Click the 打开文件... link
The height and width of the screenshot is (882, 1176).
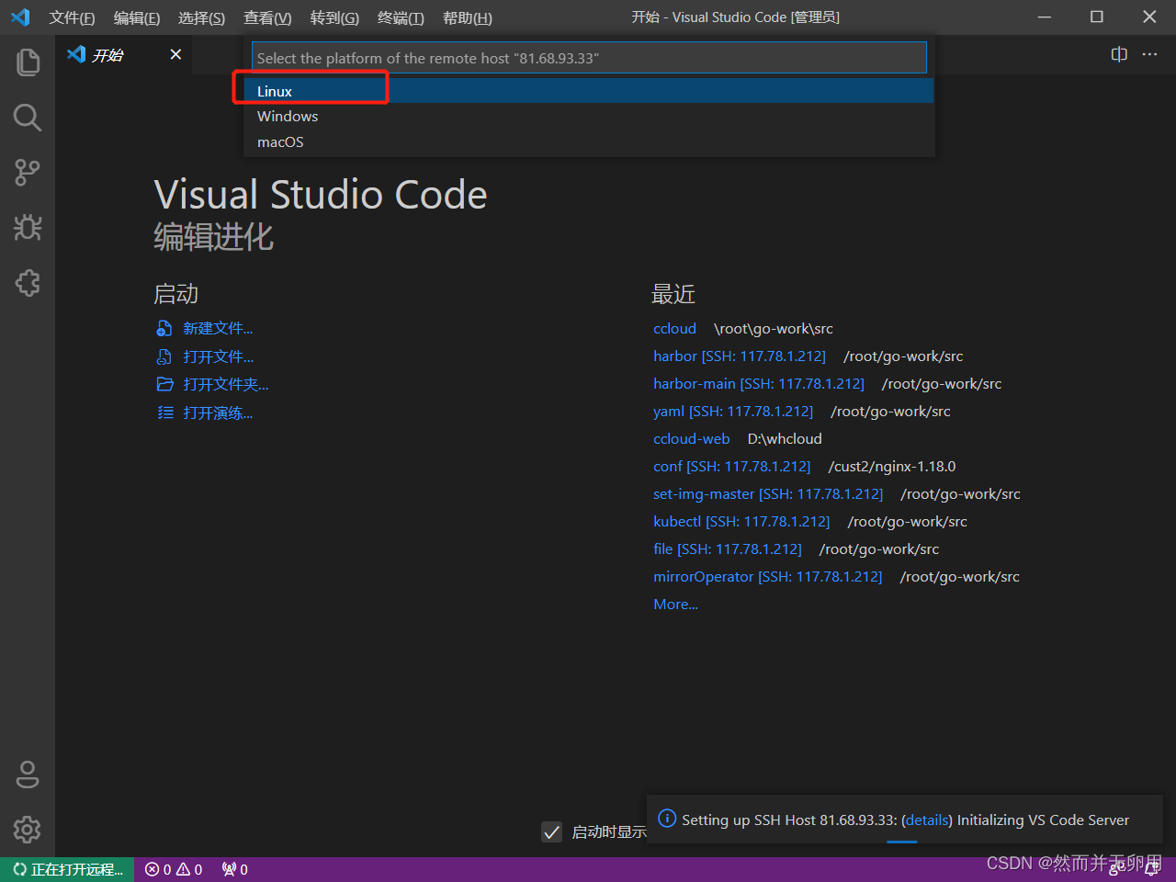coord(218,356)
